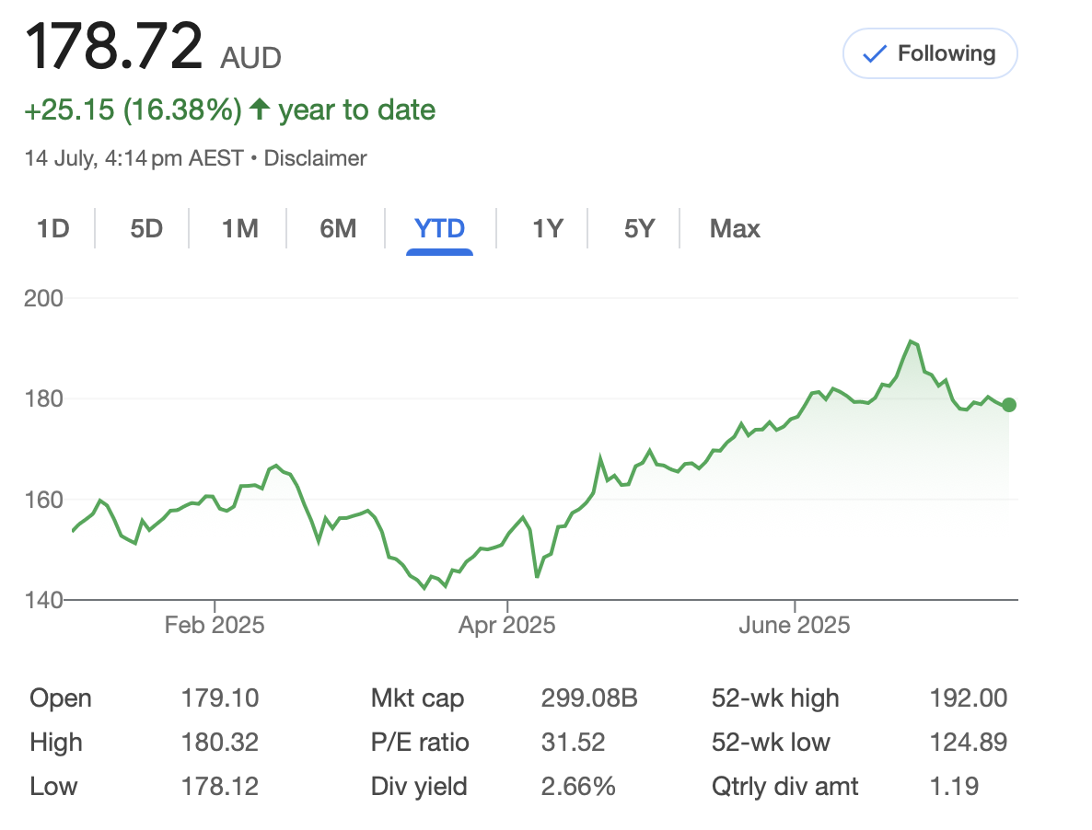Select the 6M time range

[338, 228]
